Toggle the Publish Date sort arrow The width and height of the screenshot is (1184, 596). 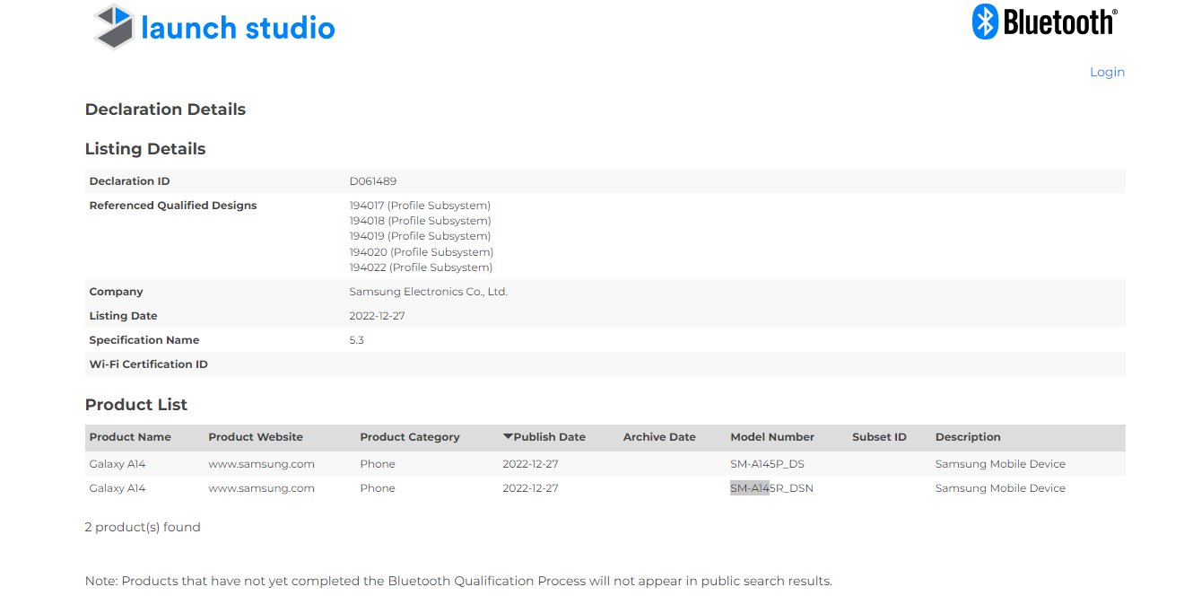(508, 437)
